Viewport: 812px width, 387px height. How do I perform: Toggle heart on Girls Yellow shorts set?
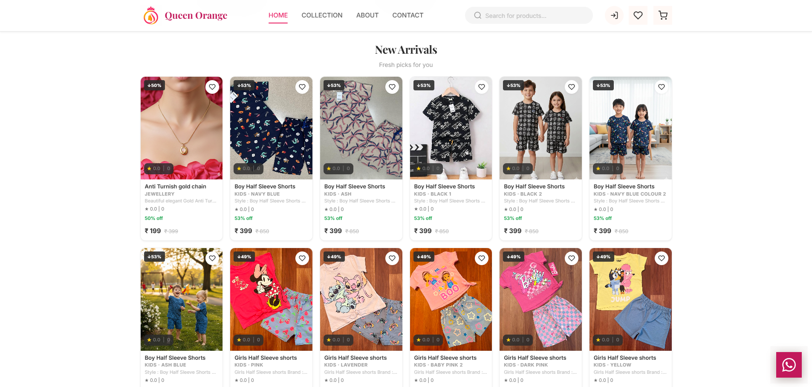(x=662, y=258)
